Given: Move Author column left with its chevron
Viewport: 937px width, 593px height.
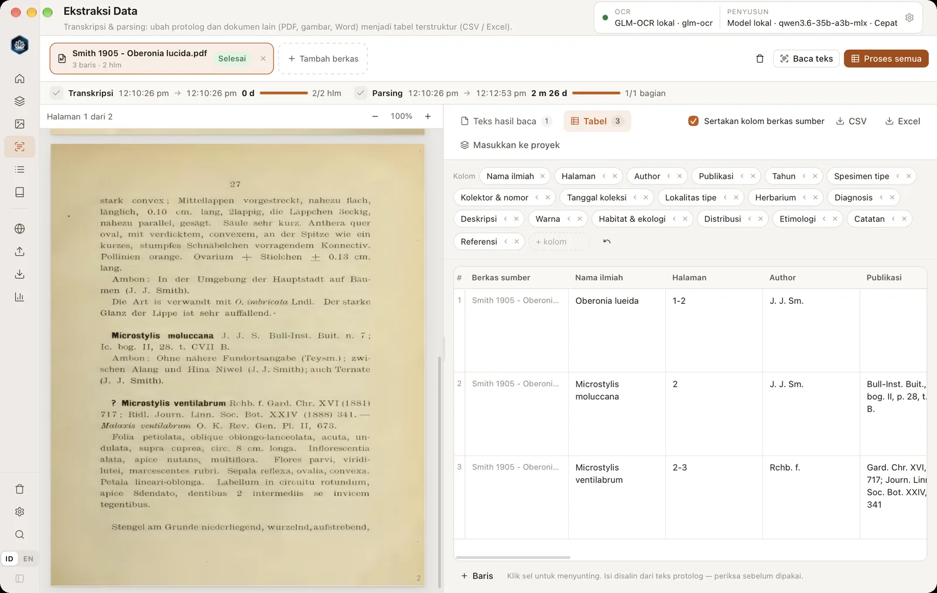Looking at the screenshot, I should [x=668, y=176].
